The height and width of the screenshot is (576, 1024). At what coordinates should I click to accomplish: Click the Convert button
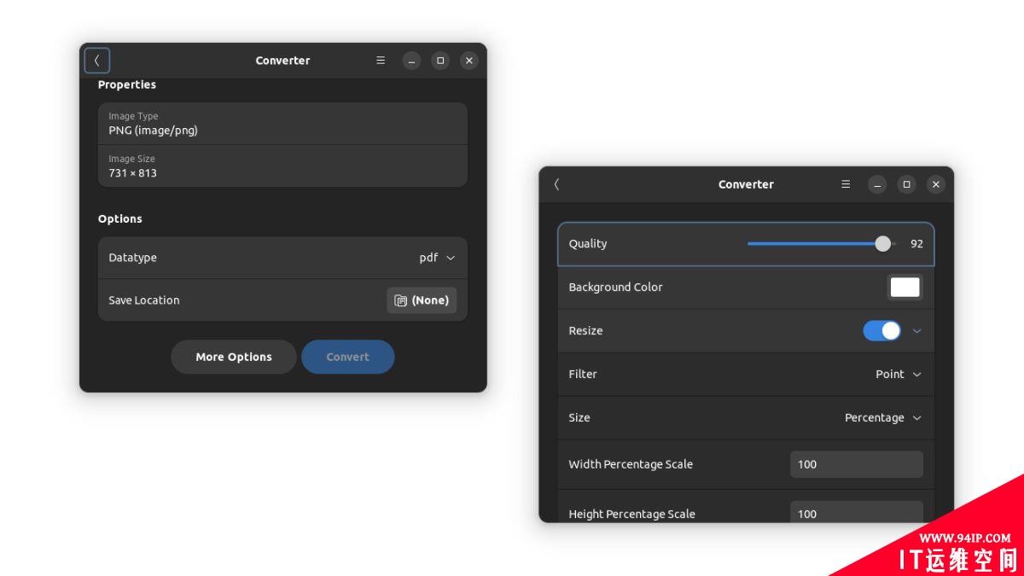348,357
